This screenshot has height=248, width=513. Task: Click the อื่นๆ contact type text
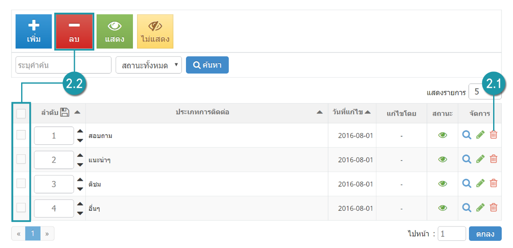94,208
